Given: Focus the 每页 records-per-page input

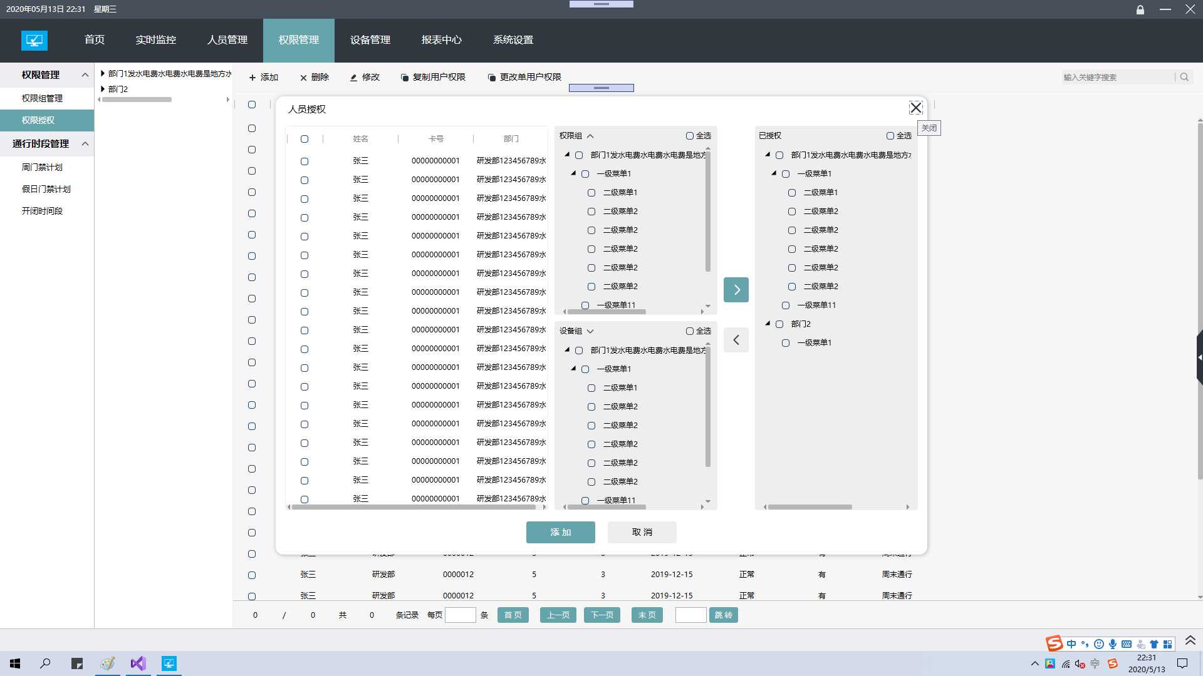Looking at the screenshot, I should pos(461,615).
